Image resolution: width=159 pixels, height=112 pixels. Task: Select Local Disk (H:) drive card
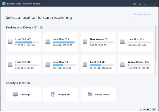[x=23, y=65]
